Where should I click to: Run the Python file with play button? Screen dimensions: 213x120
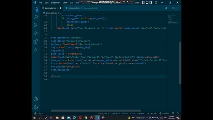point(166,8)
